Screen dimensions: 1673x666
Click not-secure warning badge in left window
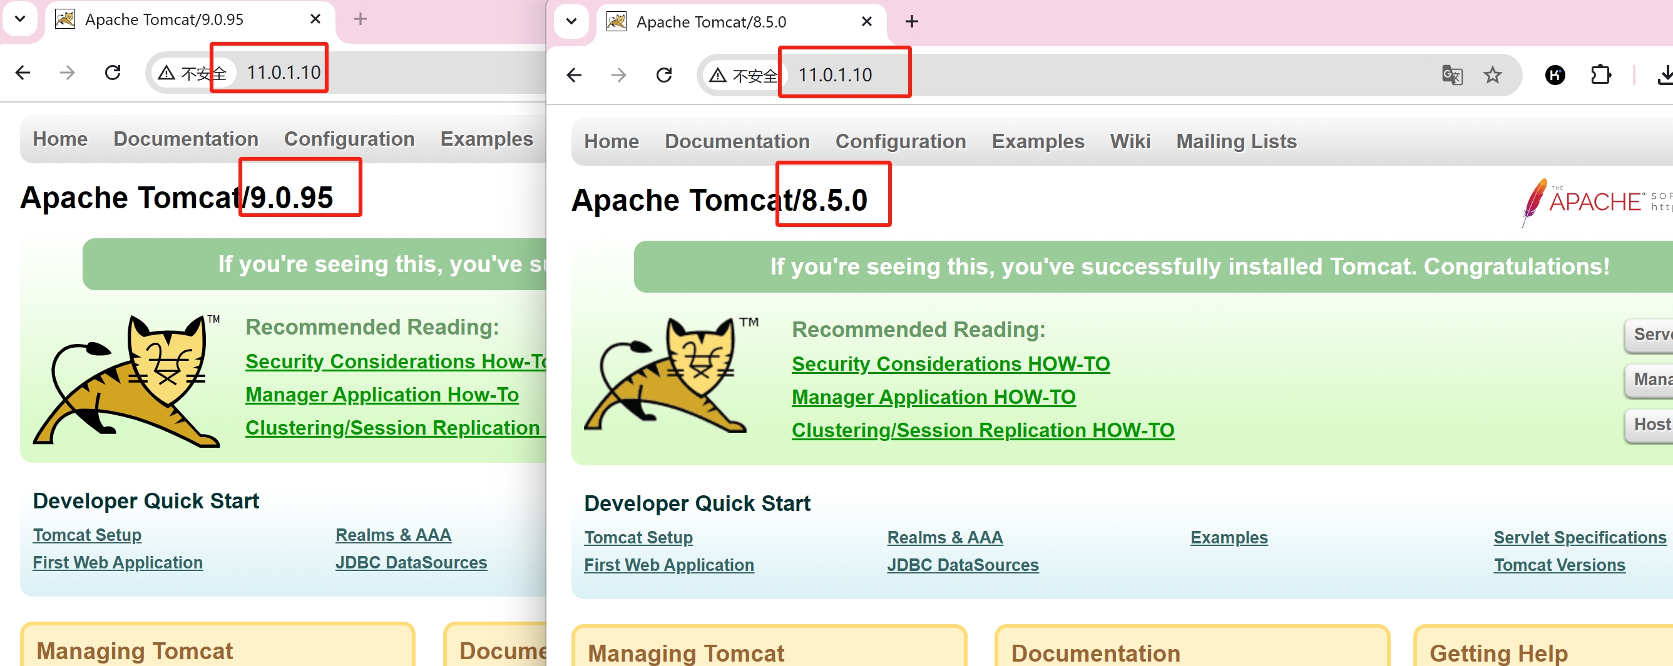click(192, 73)
